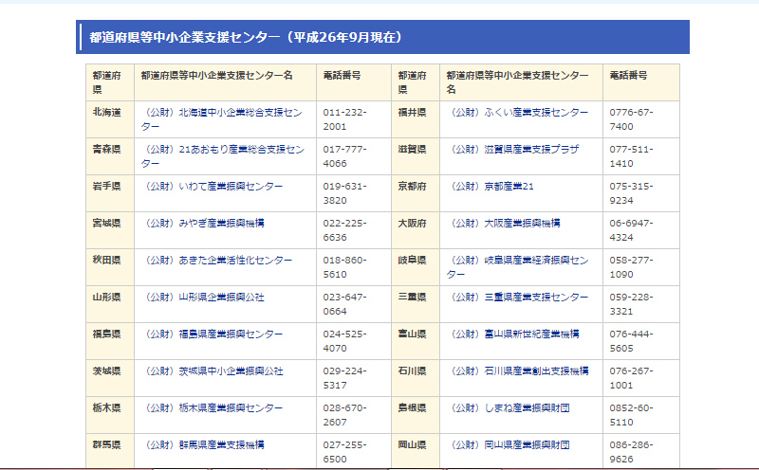
Task: Select the 三重県 prefecture cell
Action: pos(416,304)
